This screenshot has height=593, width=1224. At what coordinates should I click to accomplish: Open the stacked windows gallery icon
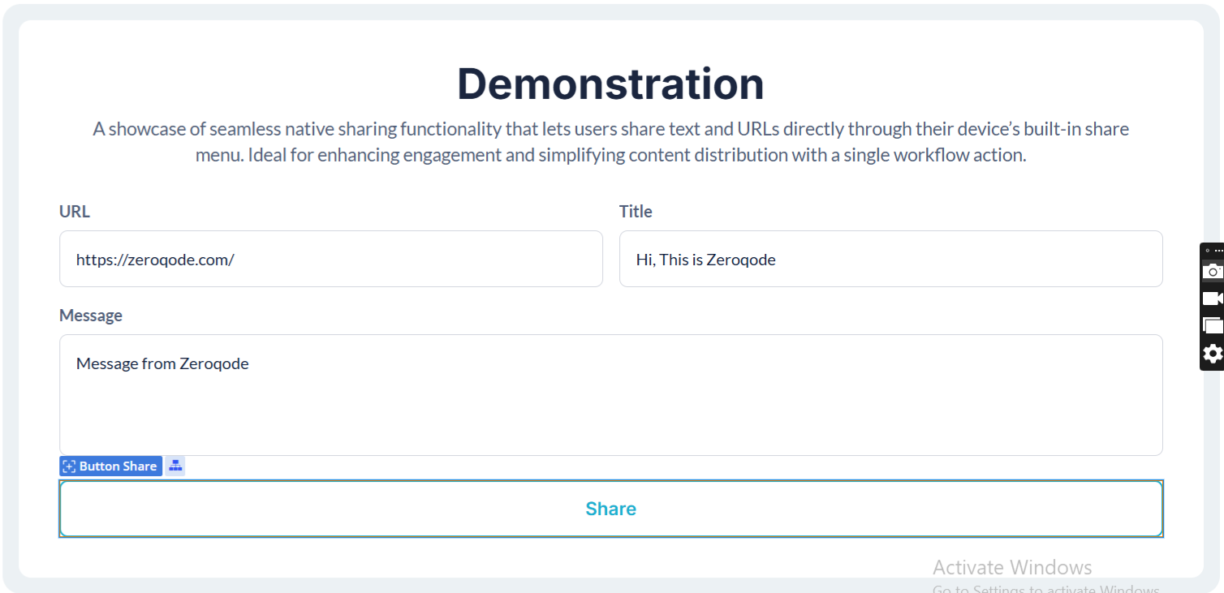(x=1213, y=325)
